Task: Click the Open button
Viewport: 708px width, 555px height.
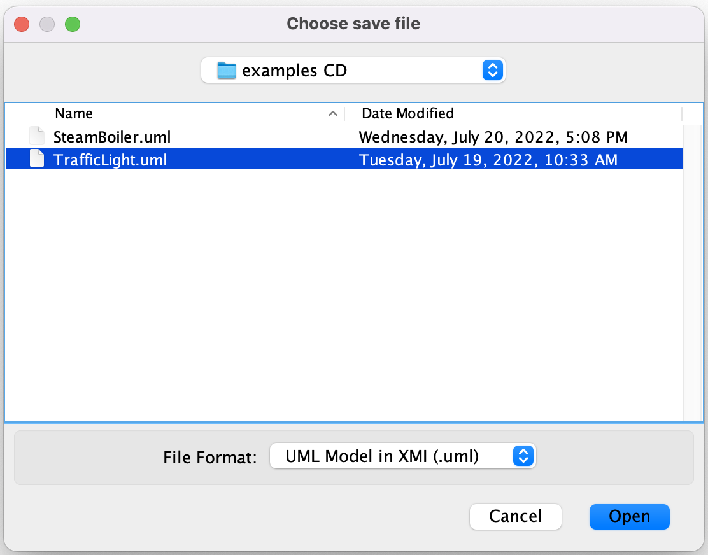Action: click(x=629, y=517)
